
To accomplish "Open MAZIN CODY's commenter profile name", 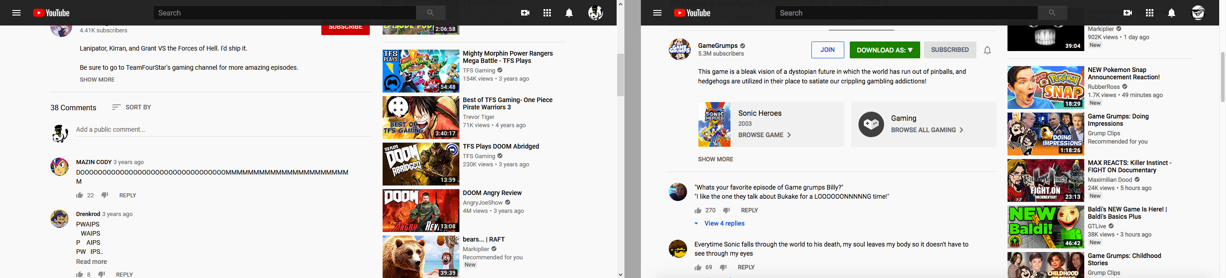I will (94, 162).
